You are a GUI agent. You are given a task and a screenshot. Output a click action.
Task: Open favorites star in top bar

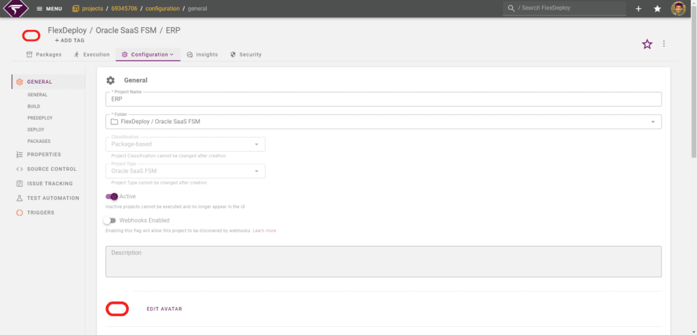coord(658,9)
